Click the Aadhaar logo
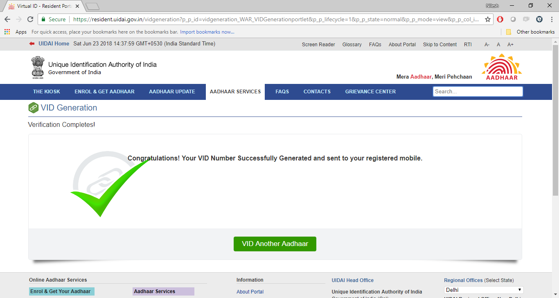Image resolution: width=559 pixels, height=298 pixels. click(x=502, y=67)
